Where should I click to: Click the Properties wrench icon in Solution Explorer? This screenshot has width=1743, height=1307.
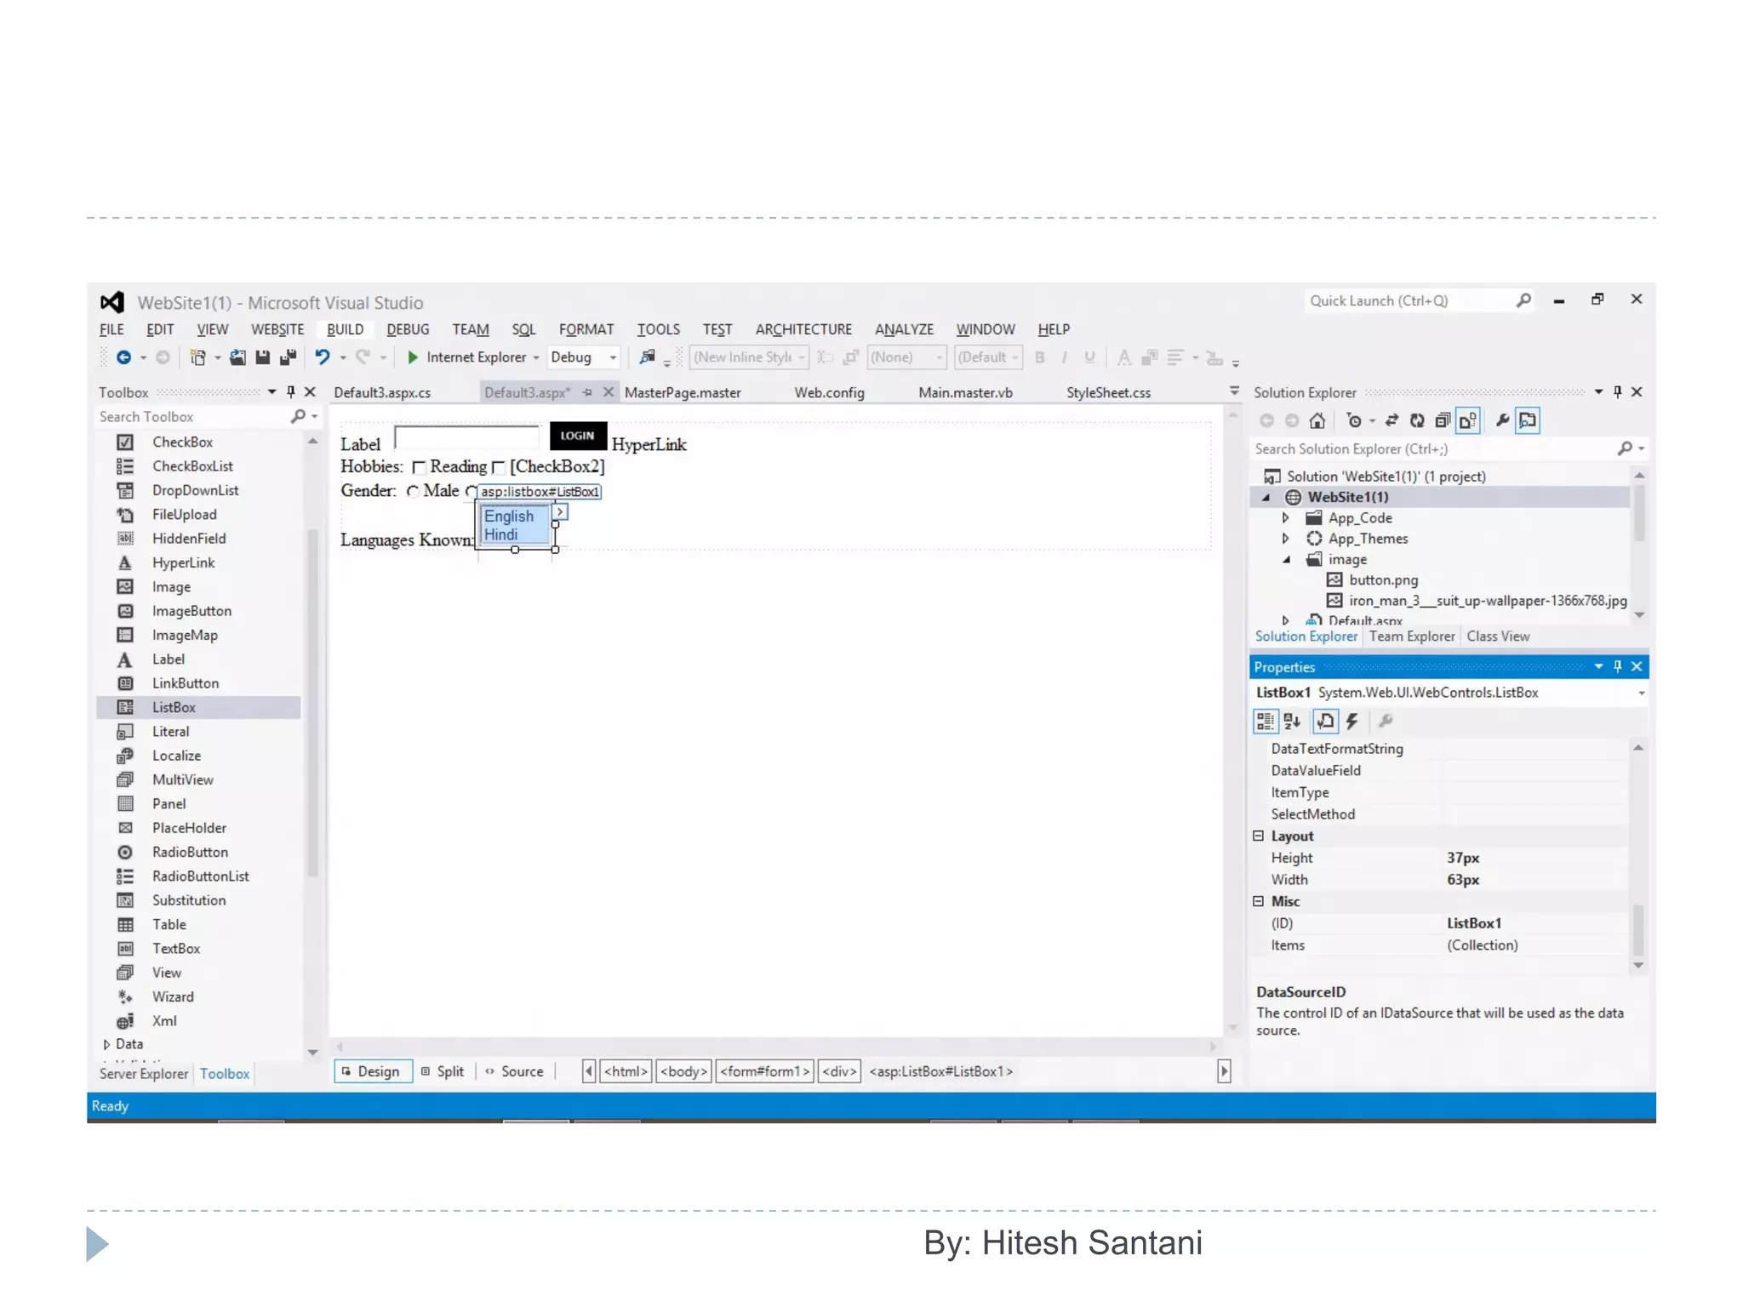point(1502,420)
